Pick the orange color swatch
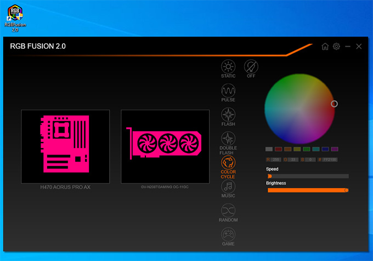Image resolution: width=373 pixels, height=261 pixels. coord(287,149)
